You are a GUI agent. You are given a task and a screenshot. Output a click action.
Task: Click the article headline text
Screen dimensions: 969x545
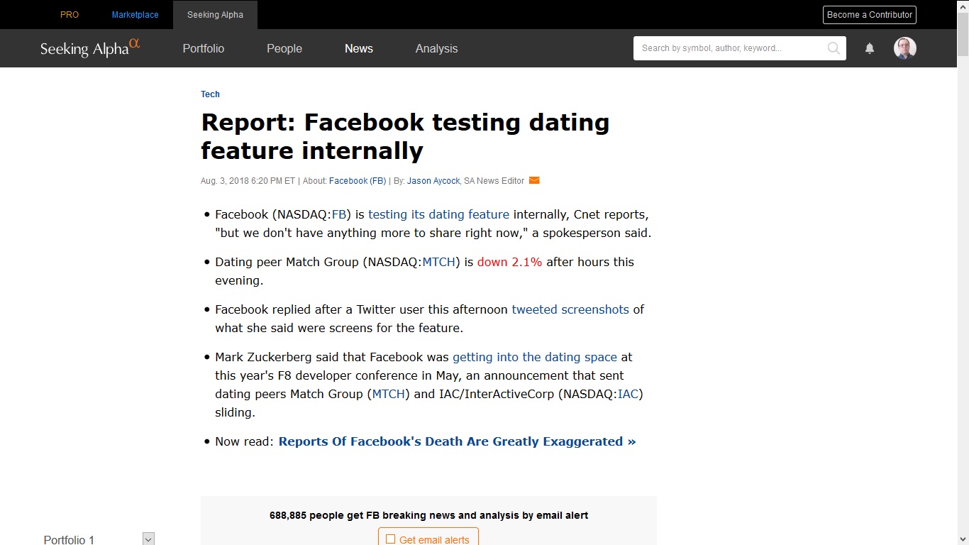click(405, 136)
